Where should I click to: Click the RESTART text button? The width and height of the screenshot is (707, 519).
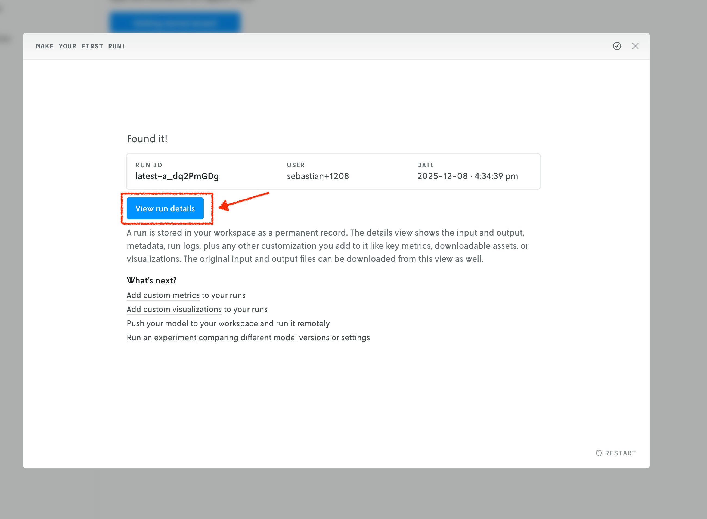620,453
